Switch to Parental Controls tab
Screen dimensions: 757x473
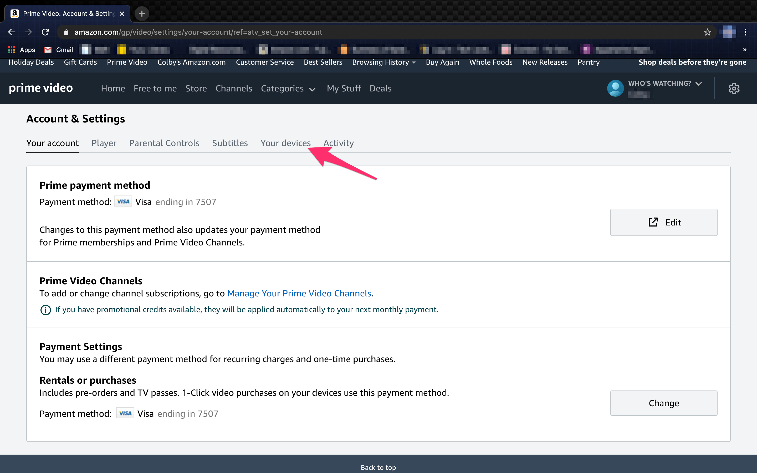(x=164, y=143)
